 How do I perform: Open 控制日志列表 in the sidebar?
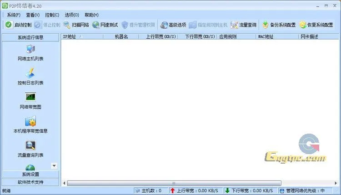click(x=30, y=76)
